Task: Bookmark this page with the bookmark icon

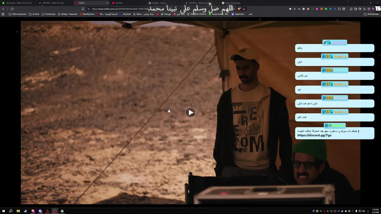Action: pyautogui.click(x=83, y=9)
